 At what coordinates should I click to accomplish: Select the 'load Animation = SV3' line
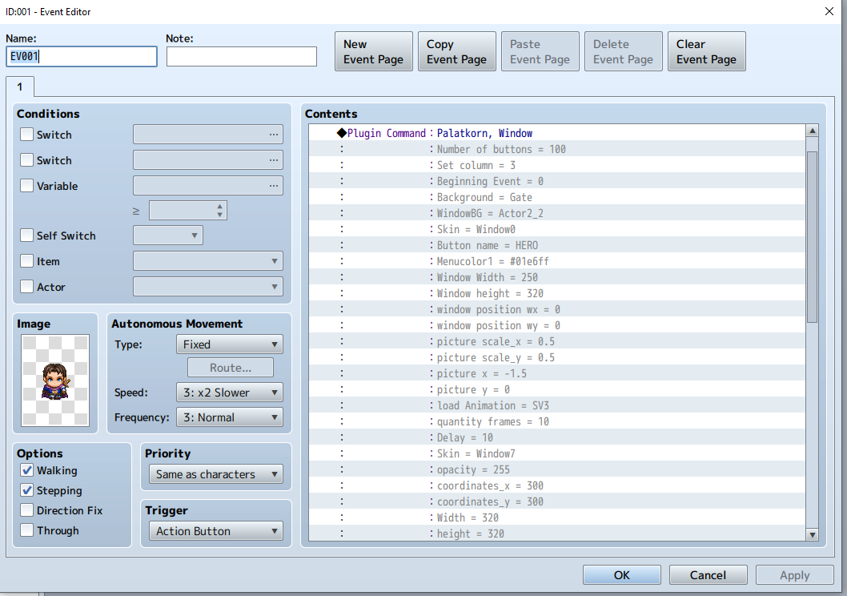pos(557,406)
